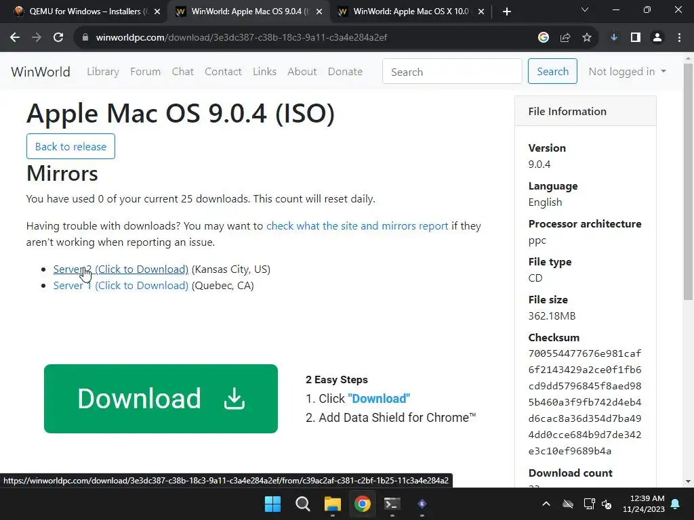Close the Mac OS 9.0.4 tab
The width and height of the screenshot is (694, 520).
[319, 12]
